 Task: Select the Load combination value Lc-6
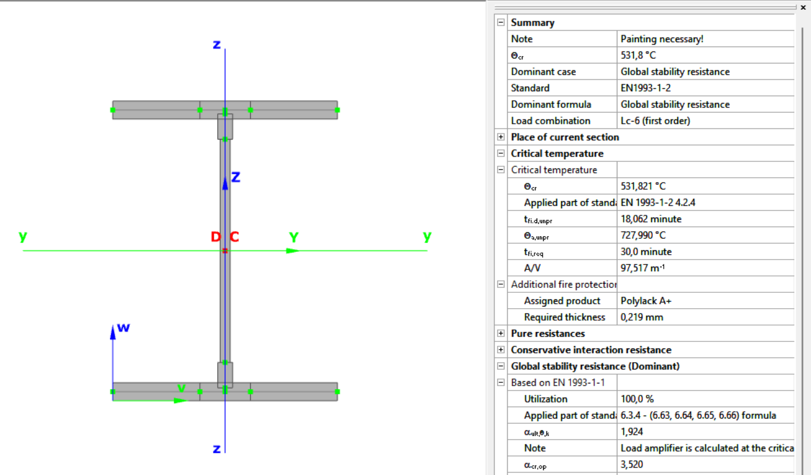coord(705,121)
